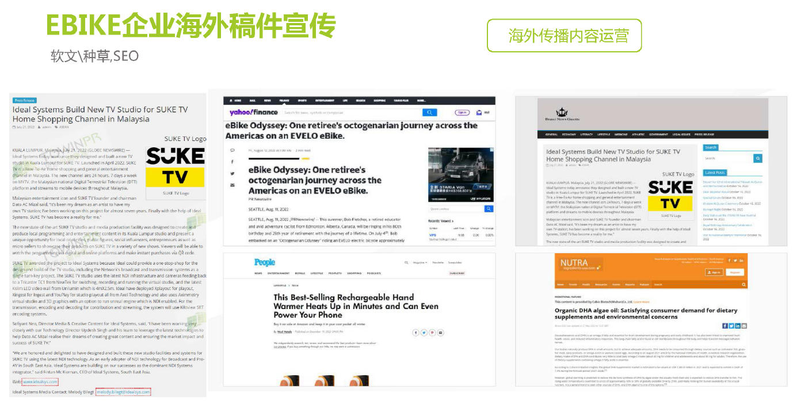The width and height of the screenshot is (793, 404).
Task: Click the Organic DHA algae oil headline
Action: click(646, 314)
